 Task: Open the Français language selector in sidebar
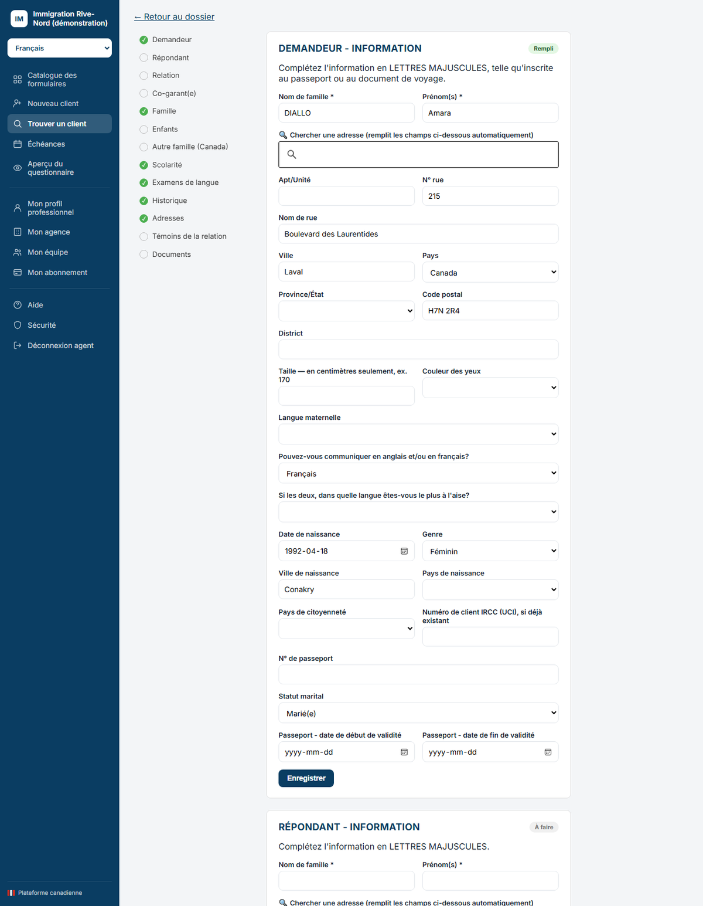(x=60, y=48)
